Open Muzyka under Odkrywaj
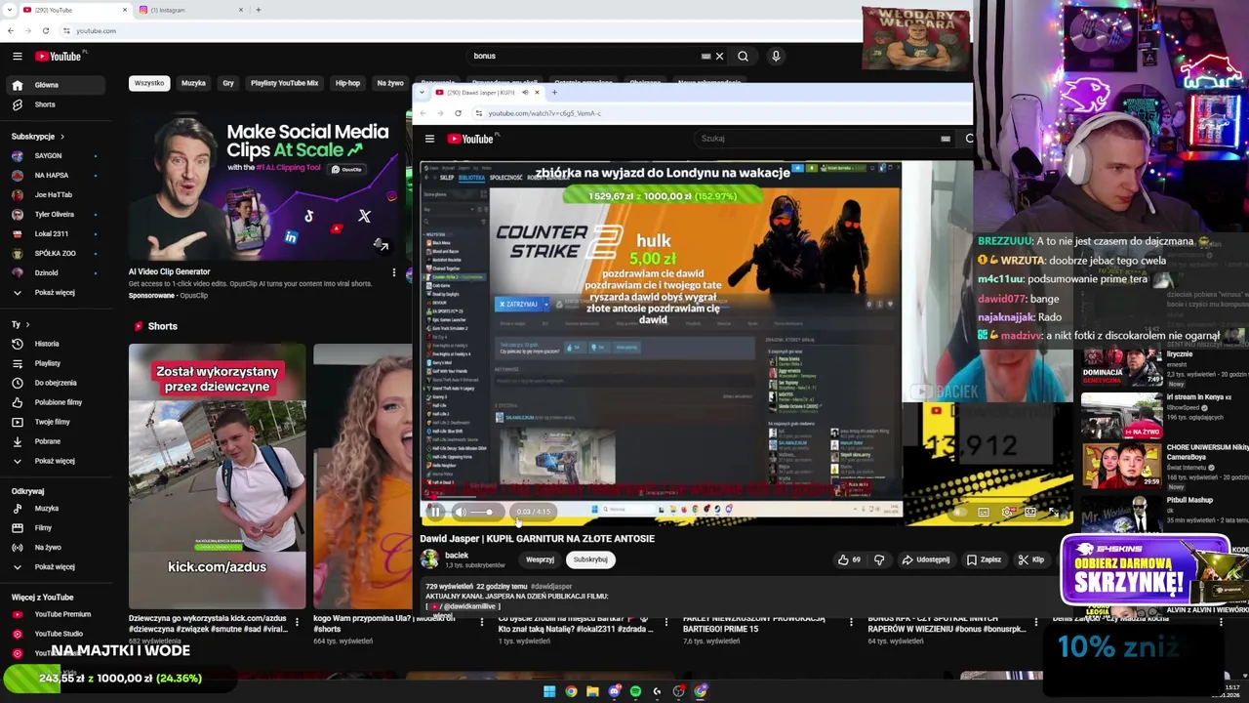1249x703 pixels. click(x=54, y=509)
